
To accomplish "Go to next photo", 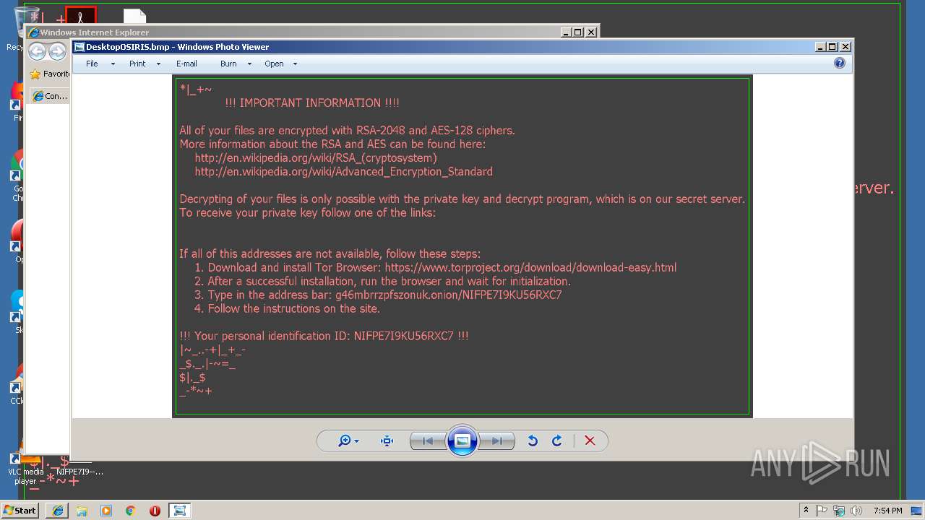I will coord(497,441).
